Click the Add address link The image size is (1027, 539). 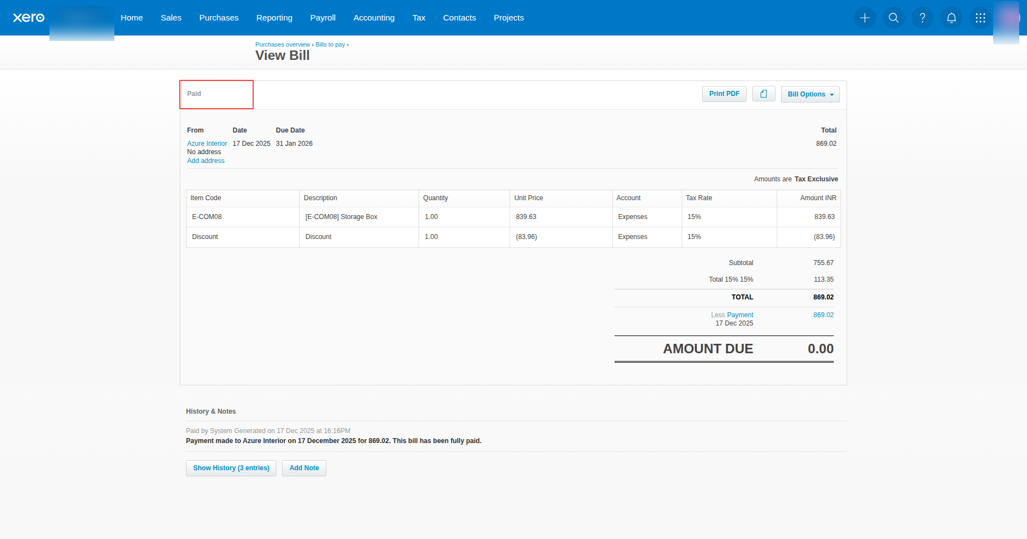pyautogui.click(x=205, y=161)
